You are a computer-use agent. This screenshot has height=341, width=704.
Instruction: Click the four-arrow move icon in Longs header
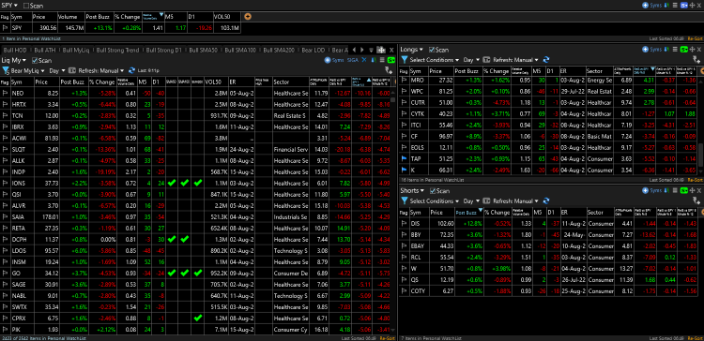tap(692, 50)
